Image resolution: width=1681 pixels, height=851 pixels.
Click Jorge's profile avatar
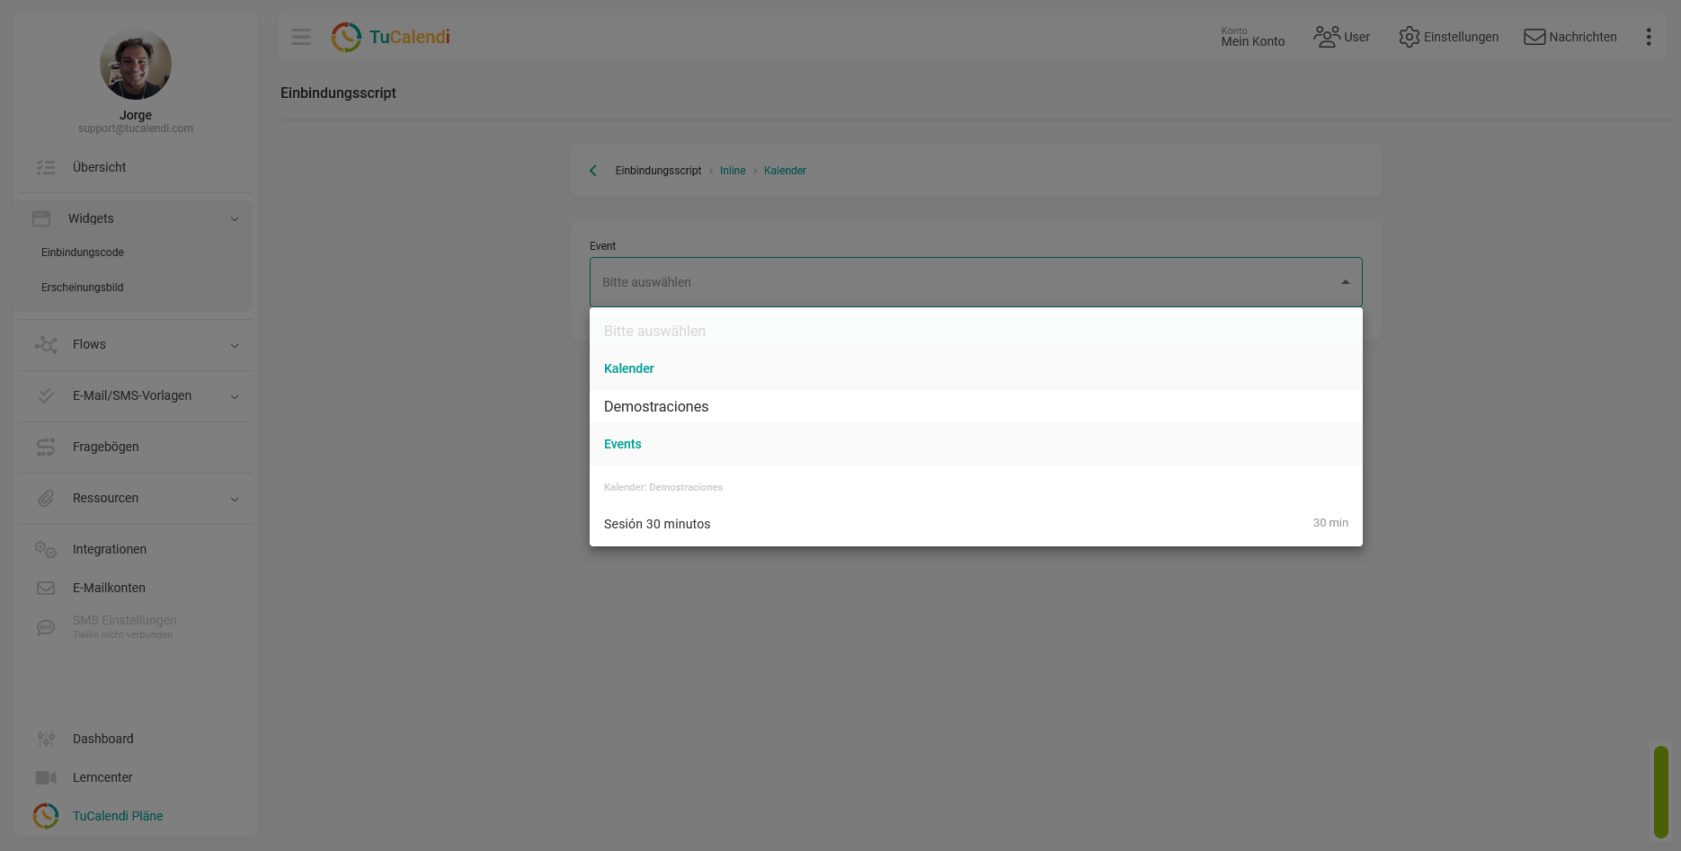(136, 65)
